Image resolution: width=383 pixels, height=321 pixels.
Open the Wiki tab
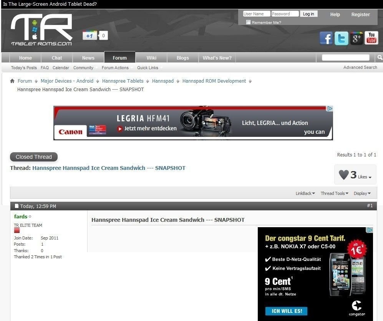point(151,58)
